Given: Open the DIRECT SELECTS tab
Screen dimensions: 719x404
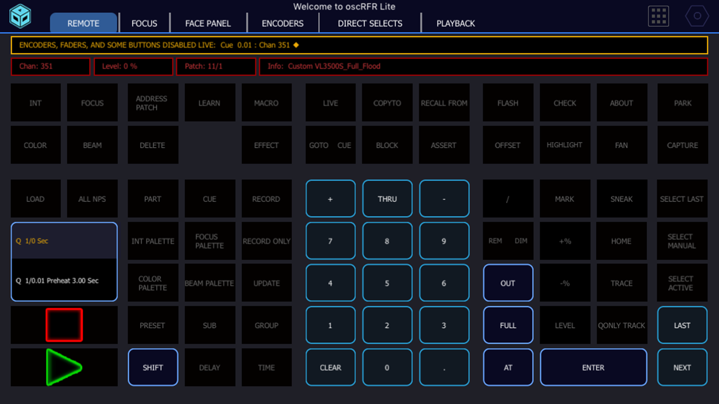Looking at the screenshot, I should pyautogui.click(x=370, y=23).
